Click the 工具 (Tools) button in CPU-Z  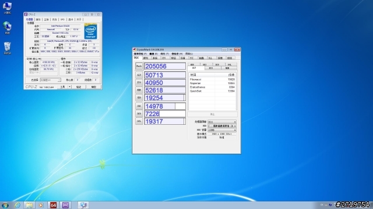click(62, 87)
